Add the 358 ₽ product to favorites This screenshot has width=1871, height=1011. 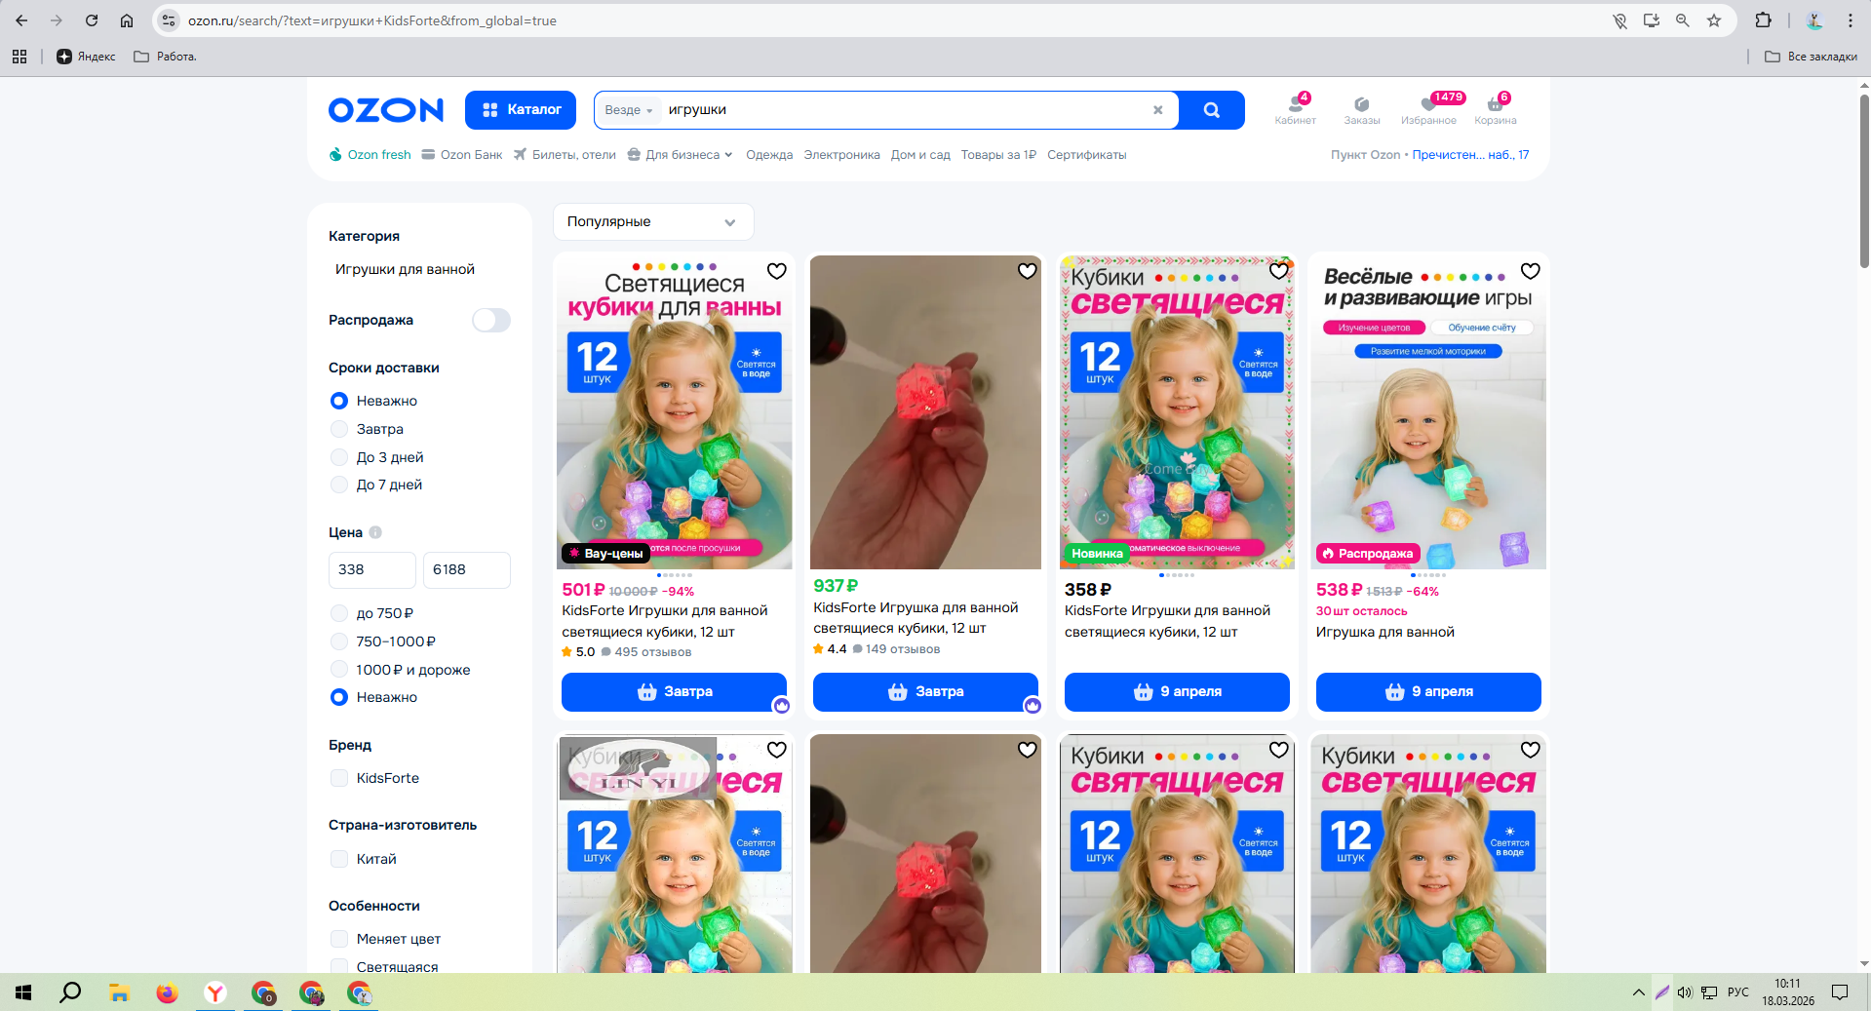[x=1279, y=271]
